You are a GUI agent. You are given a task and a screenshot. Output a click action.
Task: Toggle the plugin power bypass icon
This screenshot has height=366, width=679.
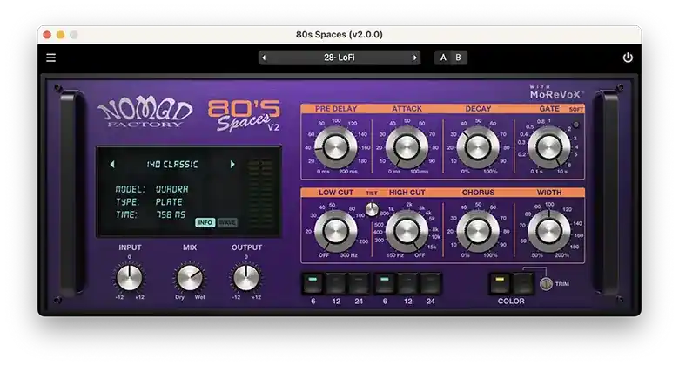coord(628,58)
